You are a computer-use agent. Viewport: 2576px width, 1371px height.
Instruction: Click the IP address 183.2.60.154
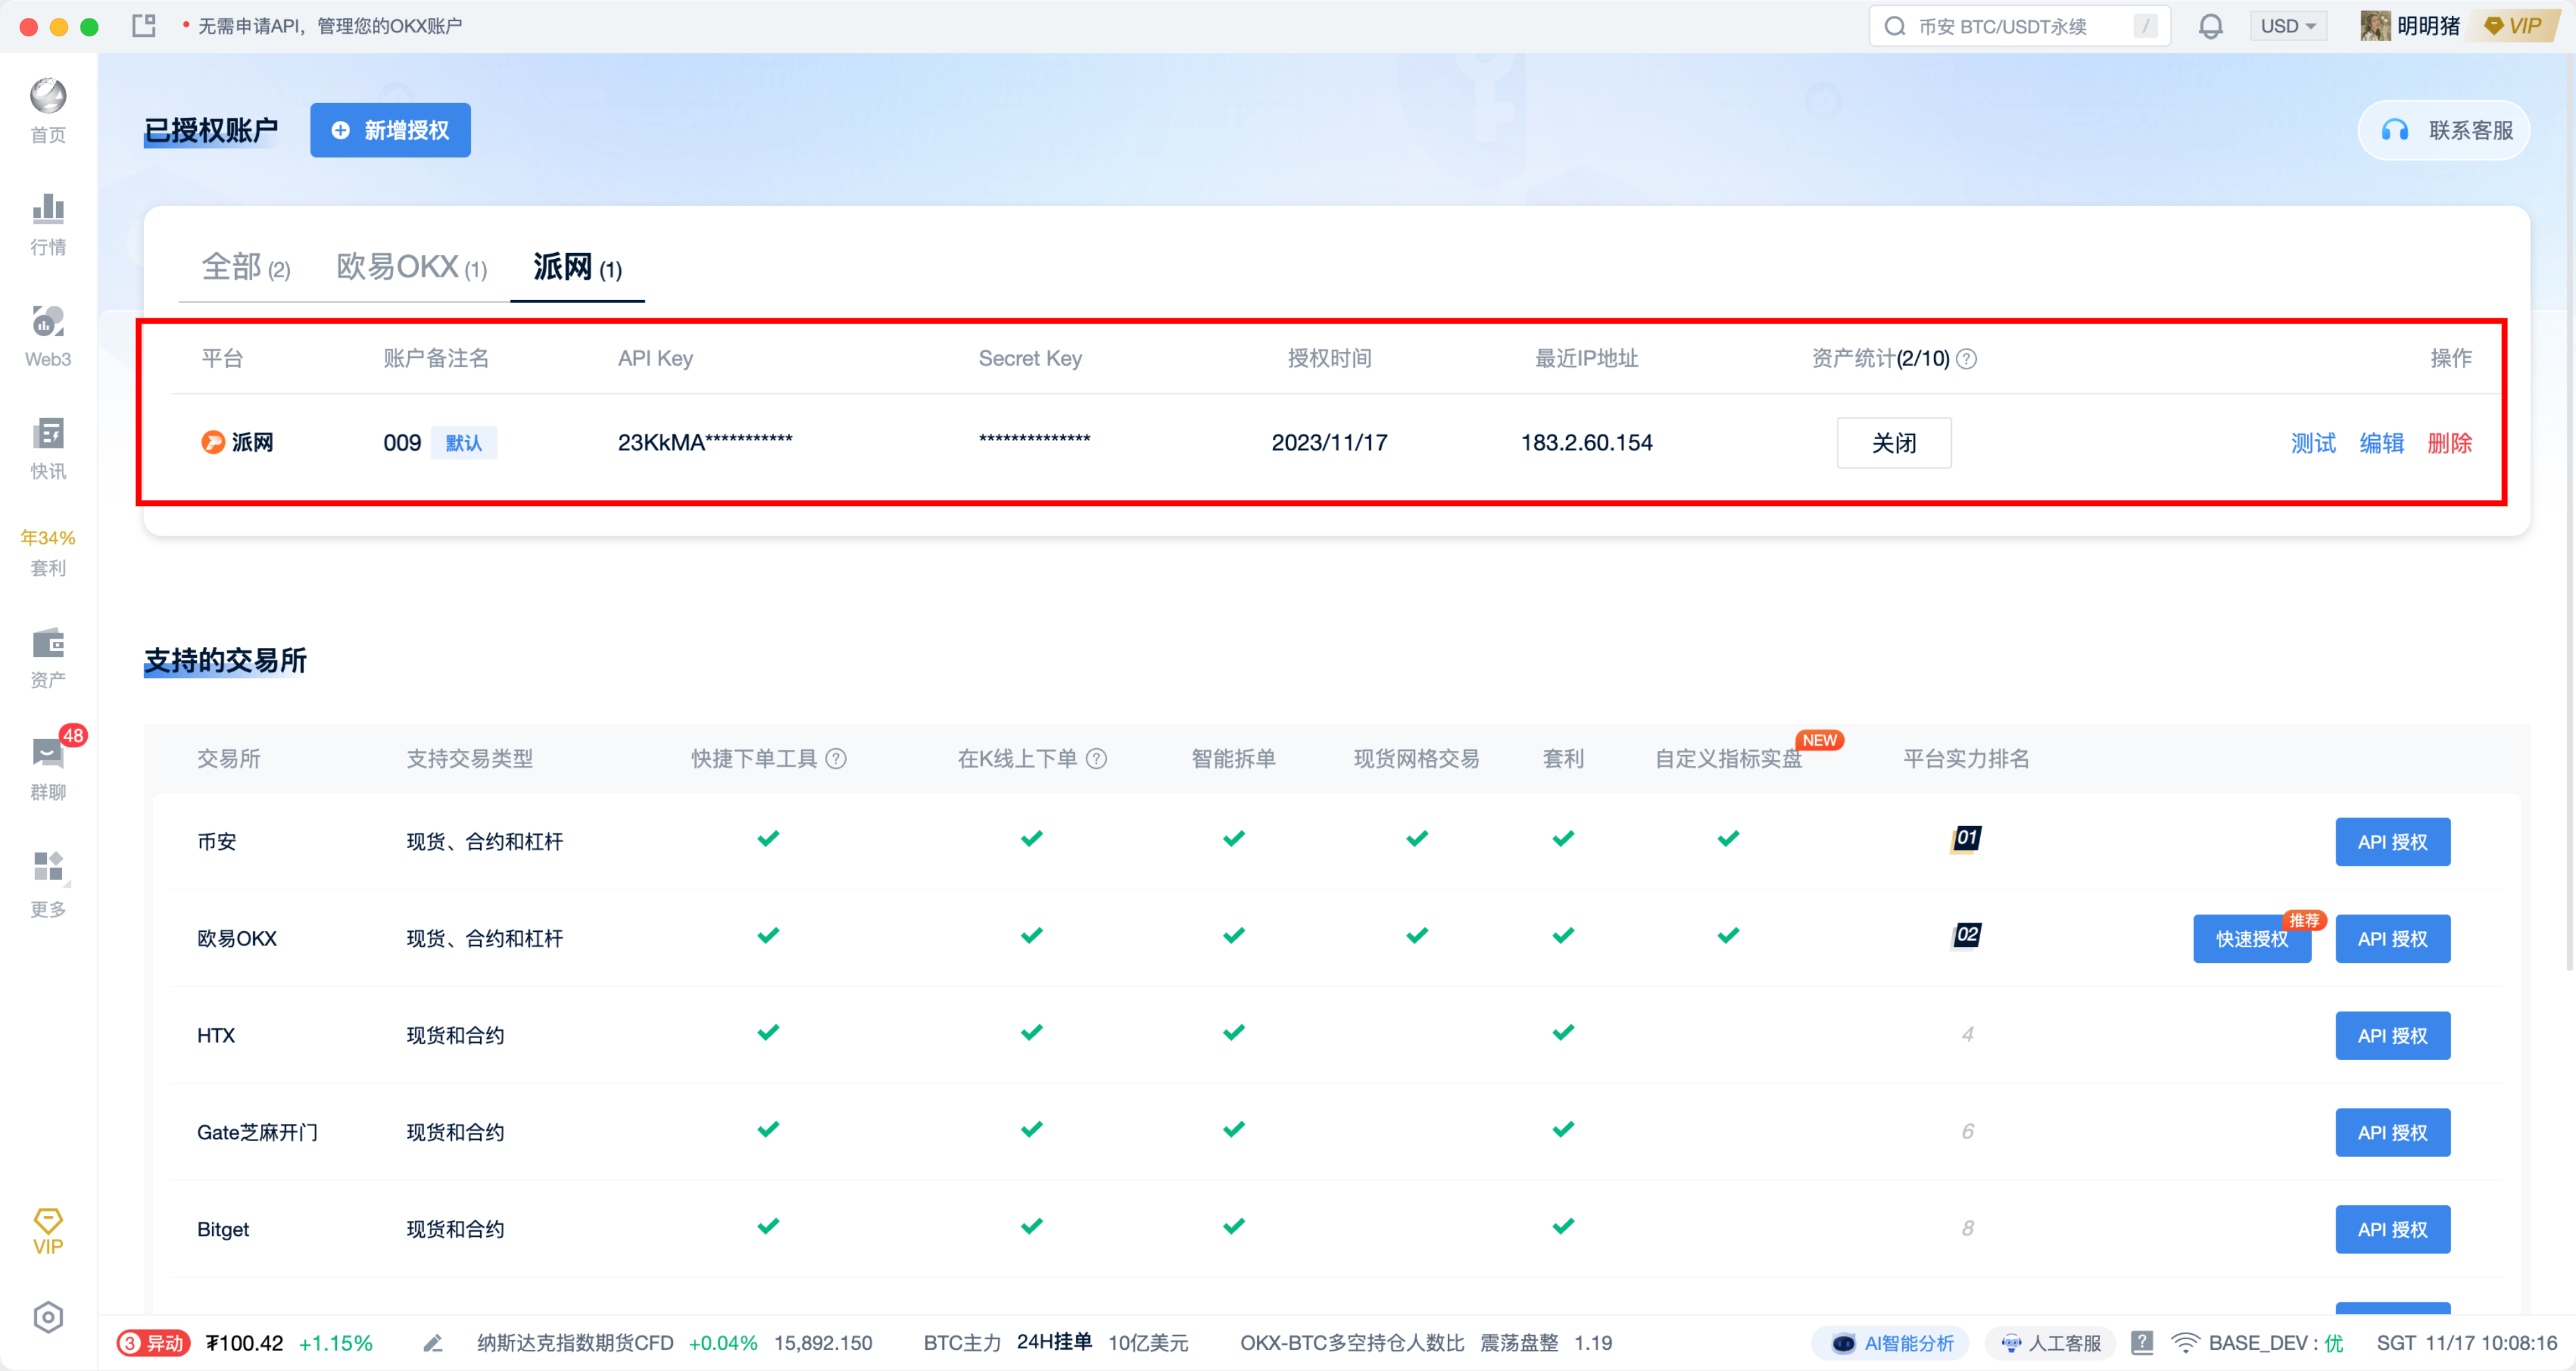[1586, 442]
